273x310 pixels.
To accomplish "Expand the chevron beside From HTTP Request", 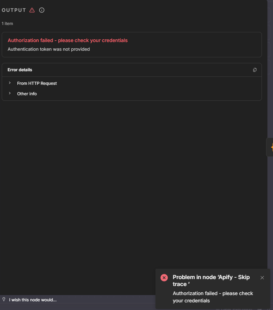I will click(10, 83).
